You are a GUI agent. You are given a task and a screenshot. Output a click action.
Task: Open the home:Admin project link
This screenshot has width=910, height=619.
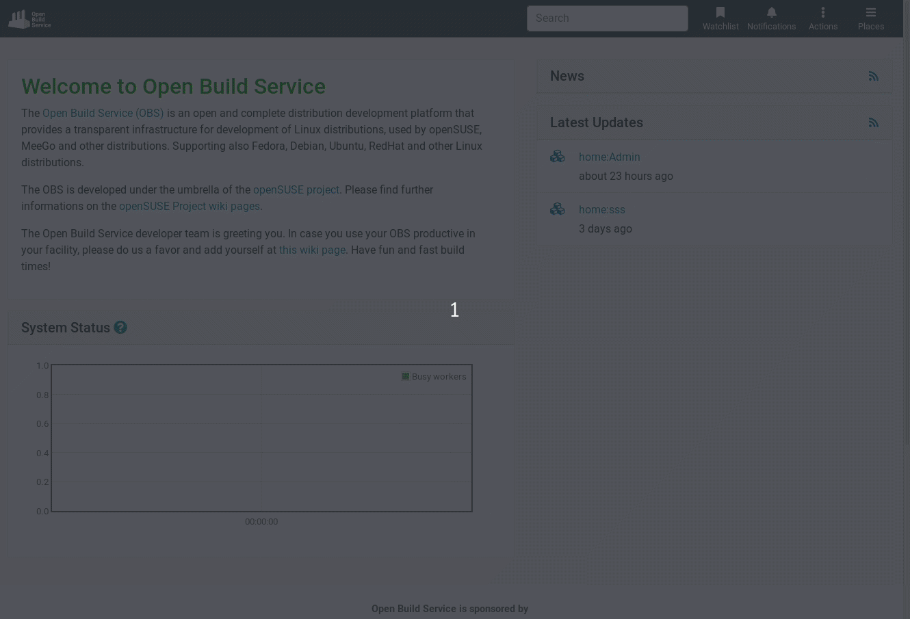(609, 157)
